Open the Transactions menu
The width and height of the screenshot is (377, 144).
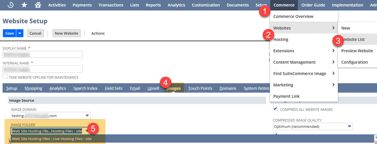tap(111, 5)
